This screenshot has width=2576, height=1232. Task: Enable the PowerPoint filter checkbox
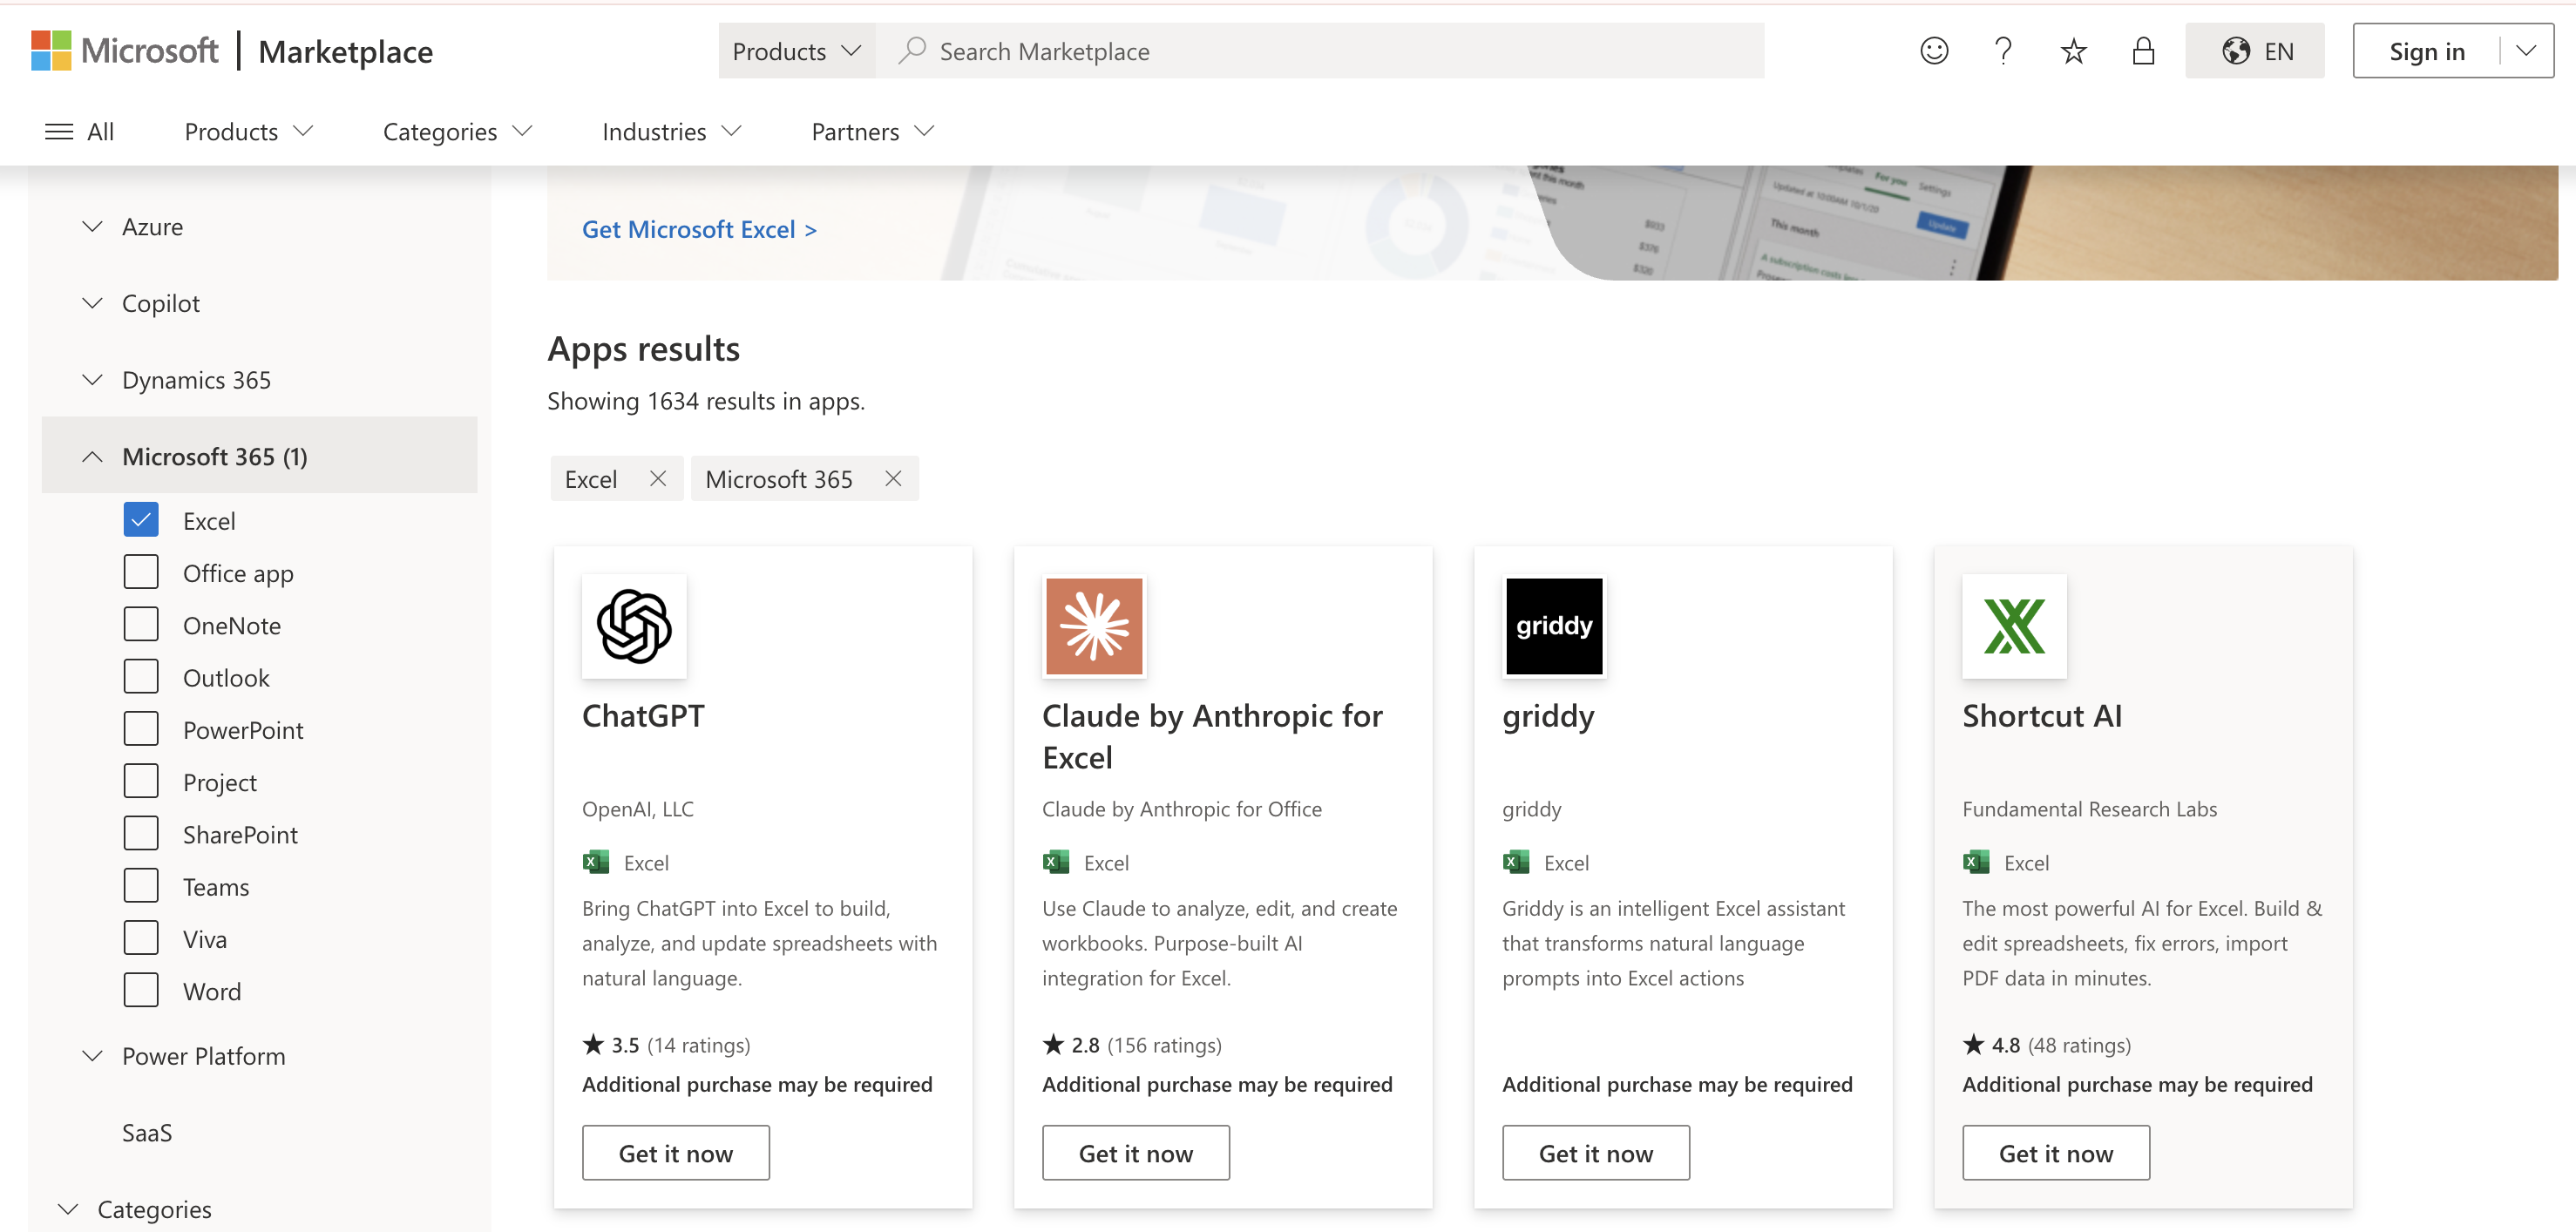coord(141,729)
